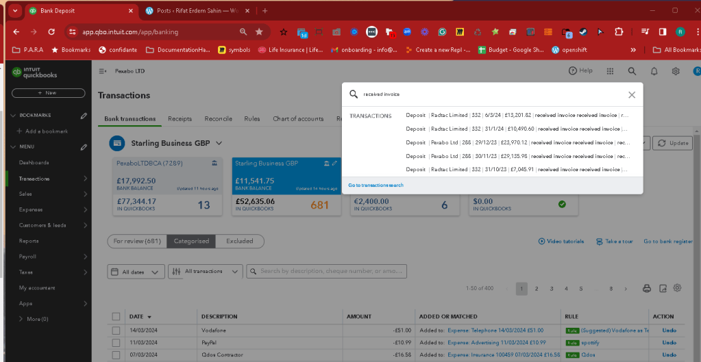
Task: Edit menu with pencil icon
Action: click(x=84, y=147)
